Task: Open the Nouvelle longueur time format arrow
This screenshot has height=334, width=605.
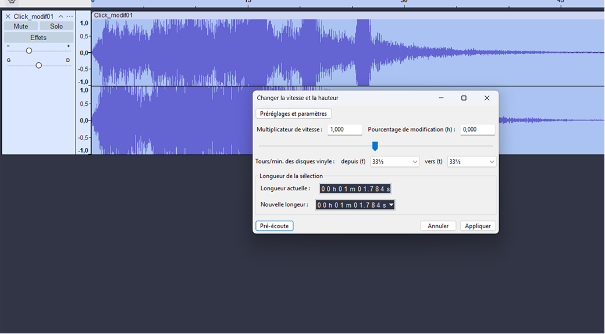Action: click(392, 205)
